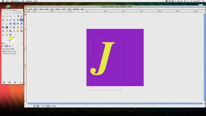
Task: Select the pink Eraser tool
Action: pos(3,31)
